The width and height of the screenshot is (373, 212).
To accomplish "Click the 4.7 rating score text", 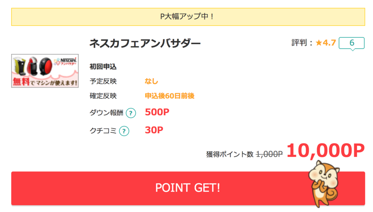I will pos(329,43).
